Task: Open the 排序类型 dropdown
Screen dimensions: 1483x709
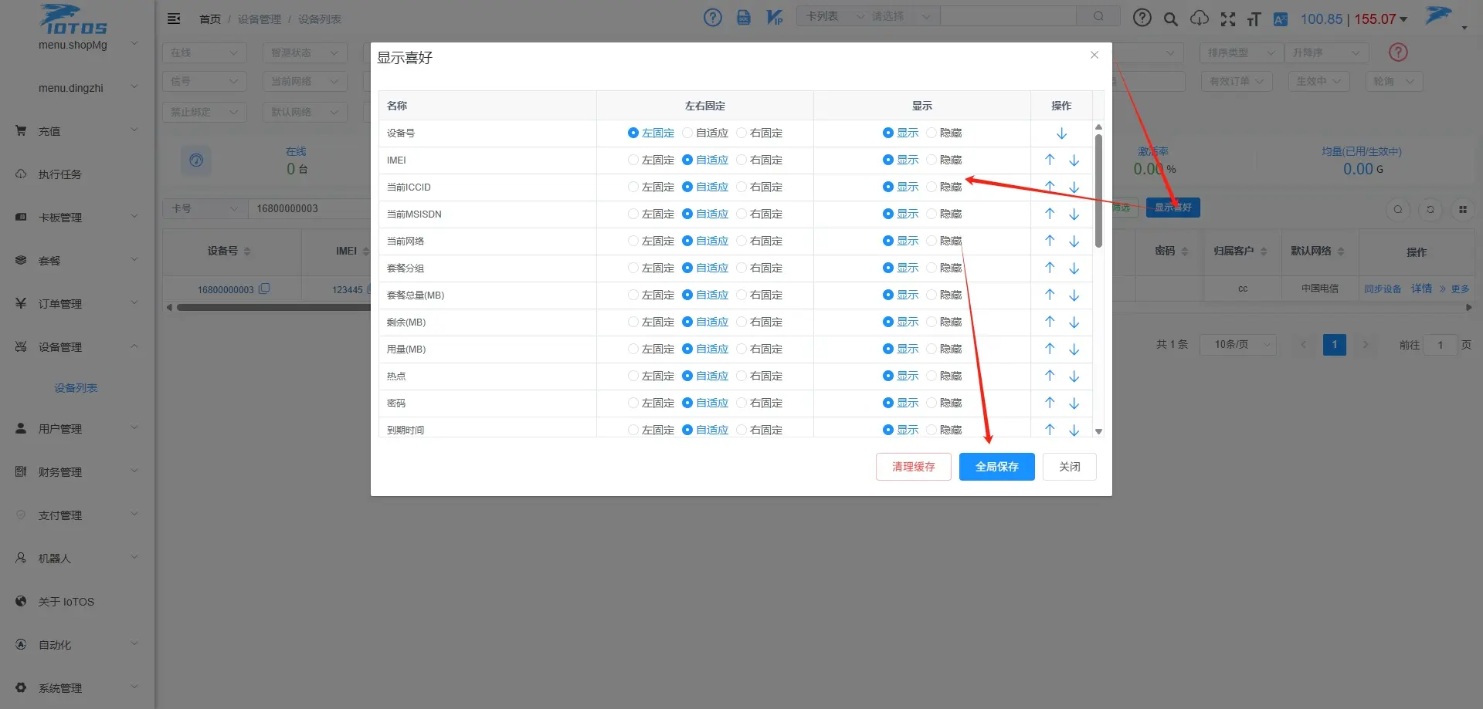Action: [1241, 52]
